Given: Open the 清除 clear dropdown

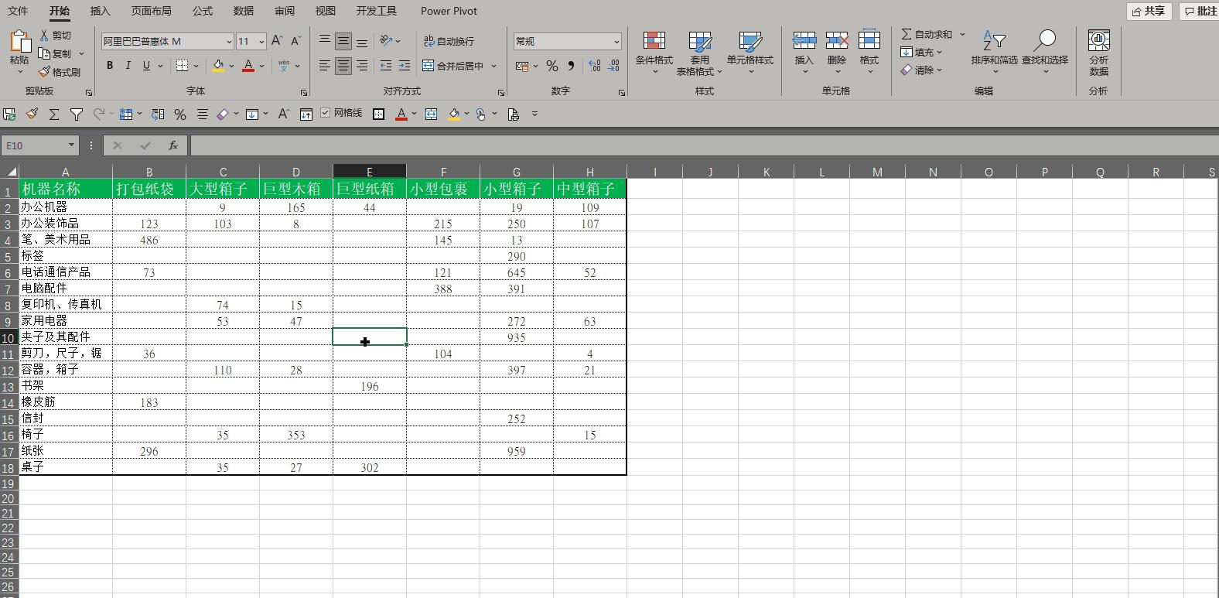Looking at the screenshot, I should (921, 70).
